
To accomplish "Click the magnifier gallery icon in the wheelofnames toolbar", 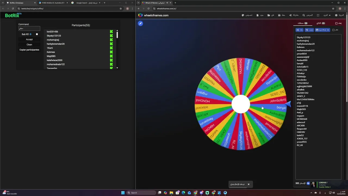I will 304,15.
